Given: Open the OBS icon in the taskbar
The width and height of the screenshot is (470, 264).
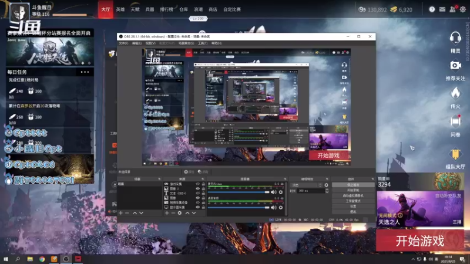Looking at the screenshot, I should tap(66, 259).
